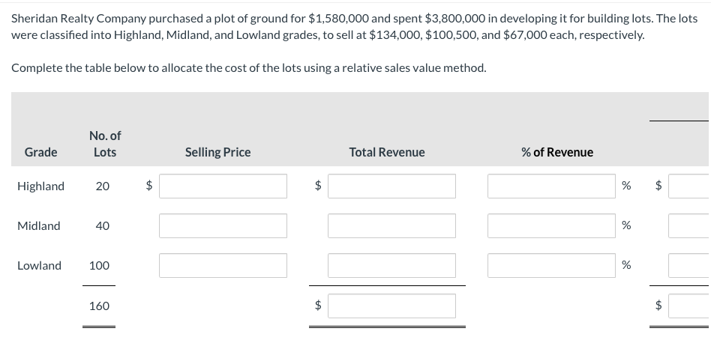Click the total lot count '160'

99,306
